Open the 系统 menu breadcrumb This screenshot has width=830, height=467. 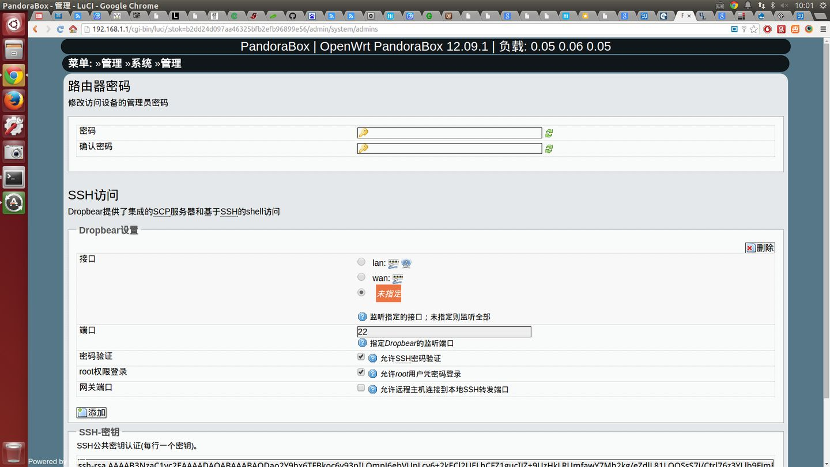coord(141,63)
